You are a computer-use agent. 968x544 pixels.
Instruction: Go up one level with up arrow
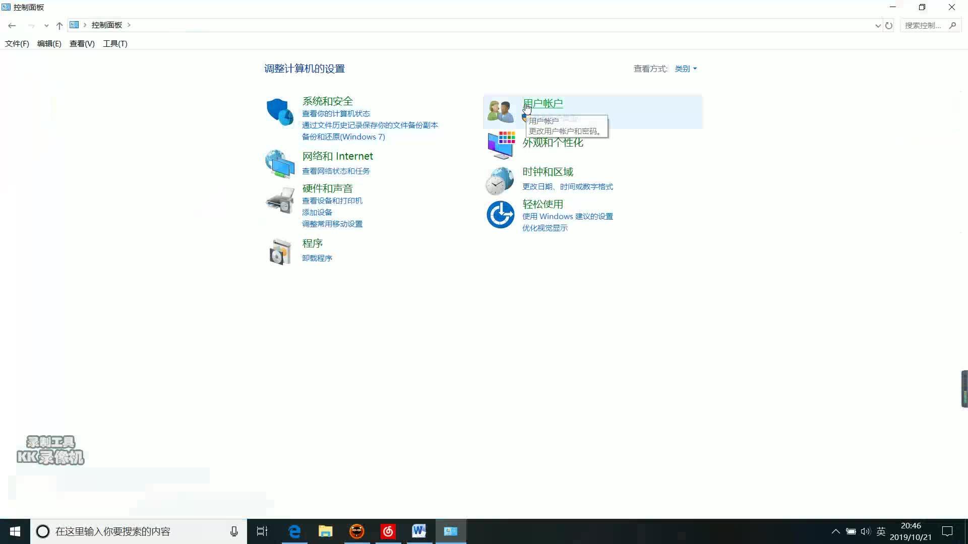pos(59,25)
